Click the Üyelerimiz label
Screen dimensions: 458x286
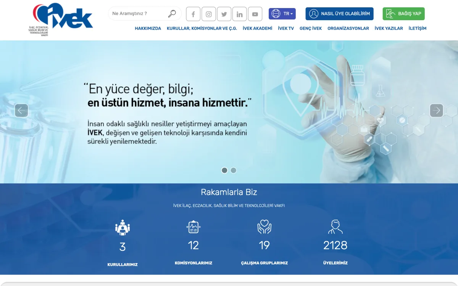coord(335,263)
